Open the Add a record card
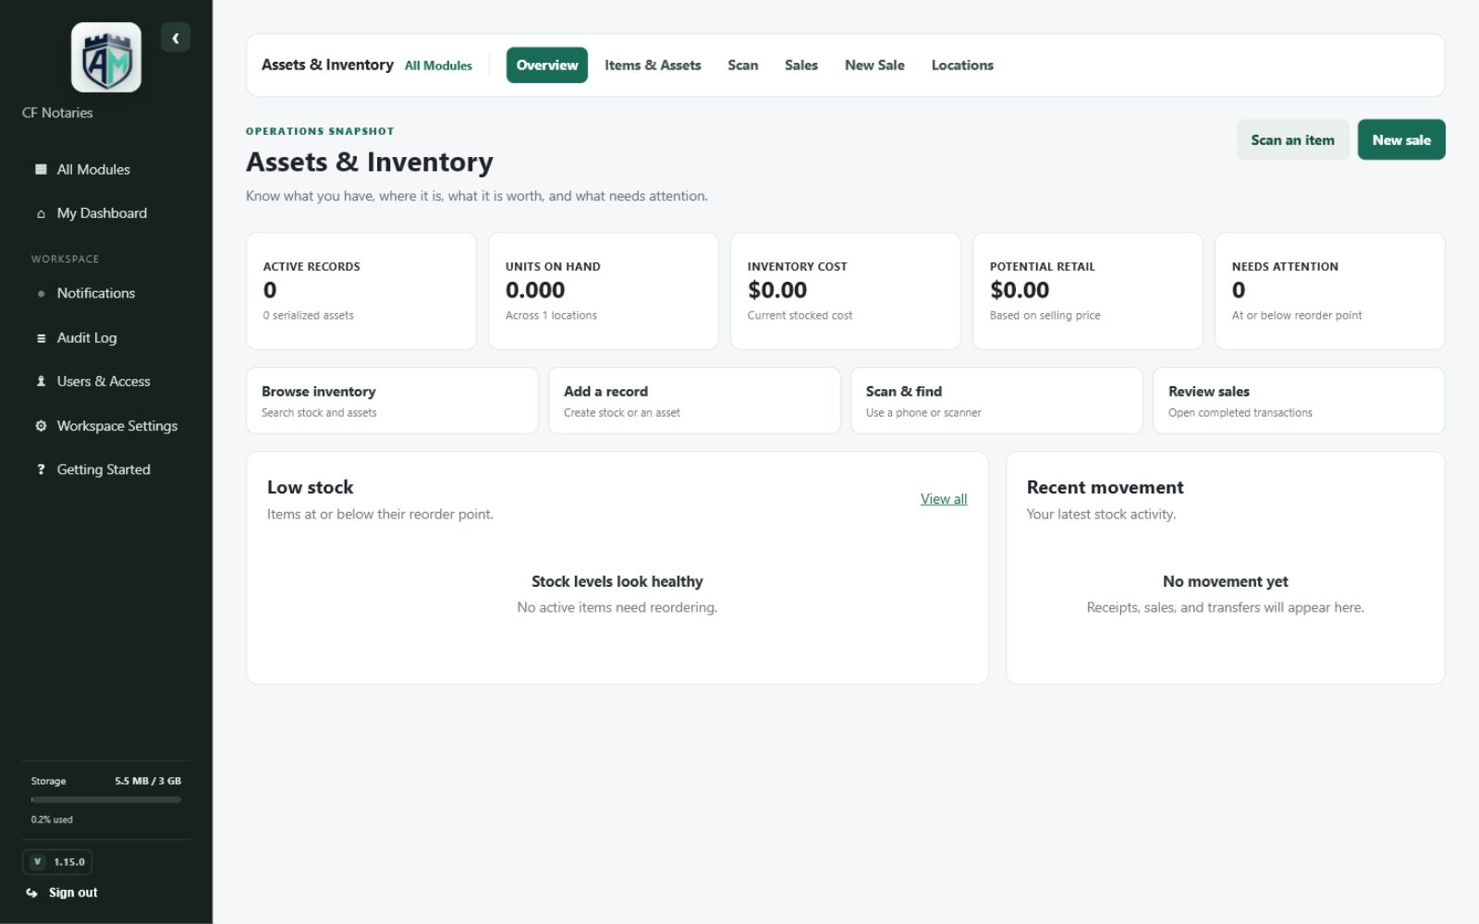The height and width of the screenshot is (924, 1479). pyautogui.click(x=694, y=401)
